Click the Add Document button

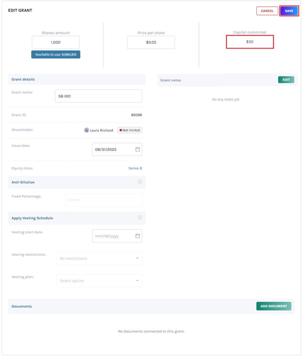pyautogui.click(x=274, y=306)
